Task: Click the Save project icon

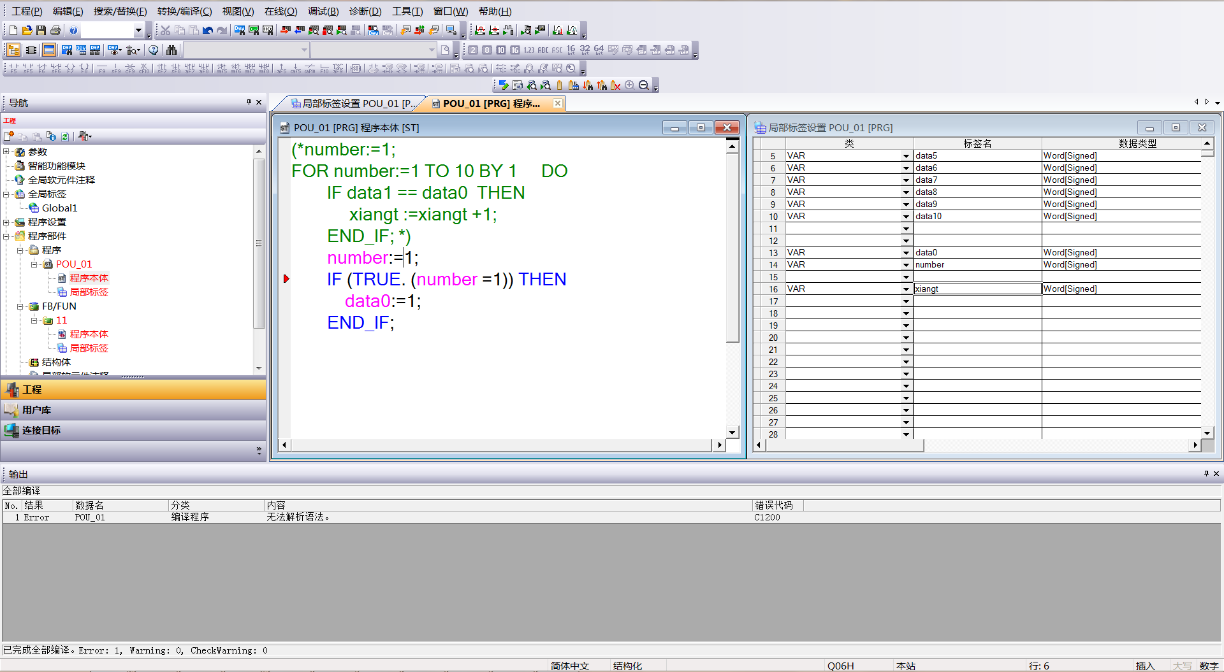Action: (x=41, y=30)
